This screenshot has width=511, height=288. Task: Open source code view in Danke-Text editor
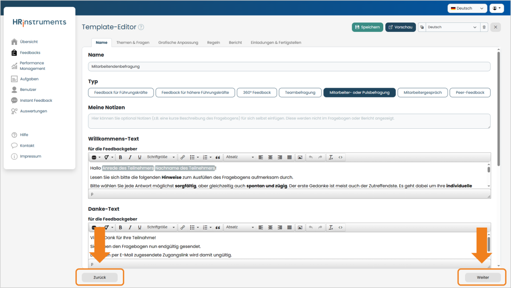tap(340, 228)
